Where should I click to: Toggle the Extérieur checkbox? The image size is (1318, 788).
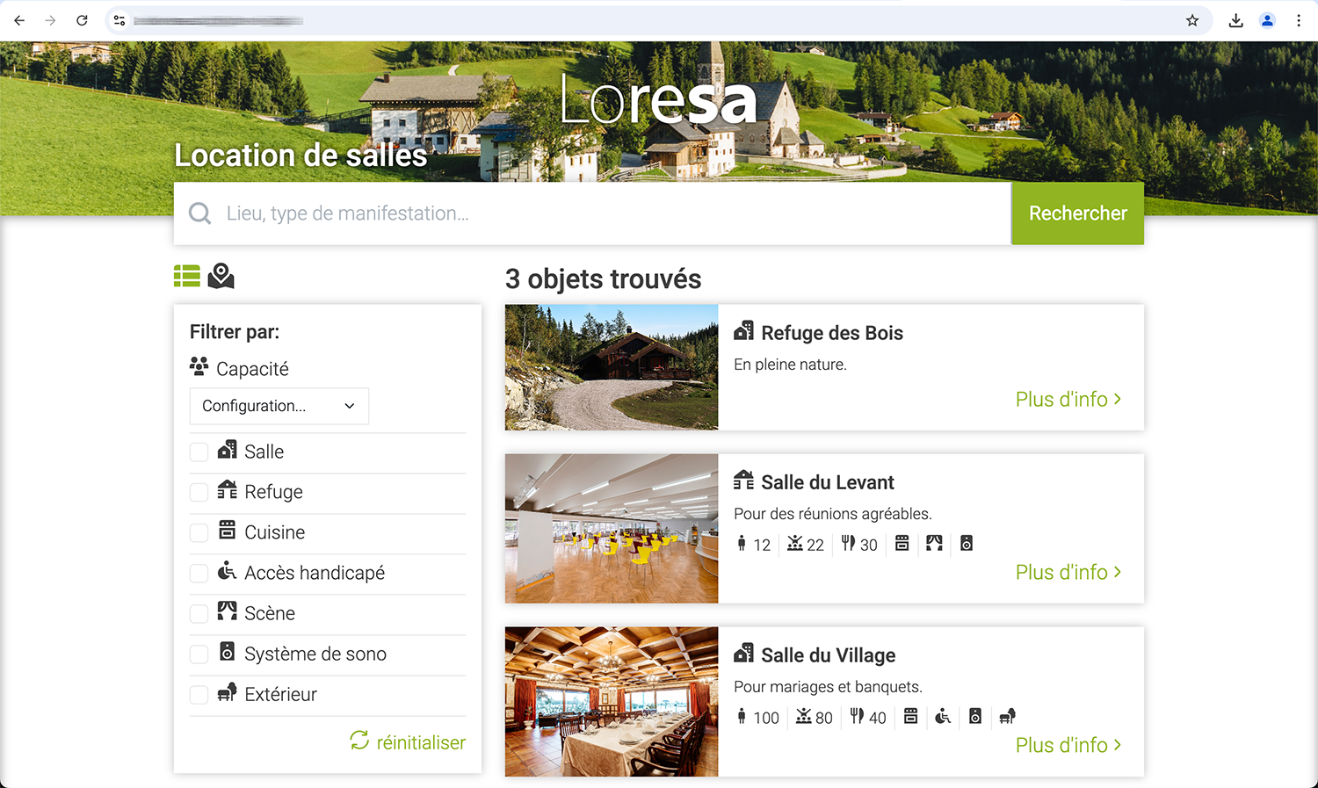click(199, 694)
